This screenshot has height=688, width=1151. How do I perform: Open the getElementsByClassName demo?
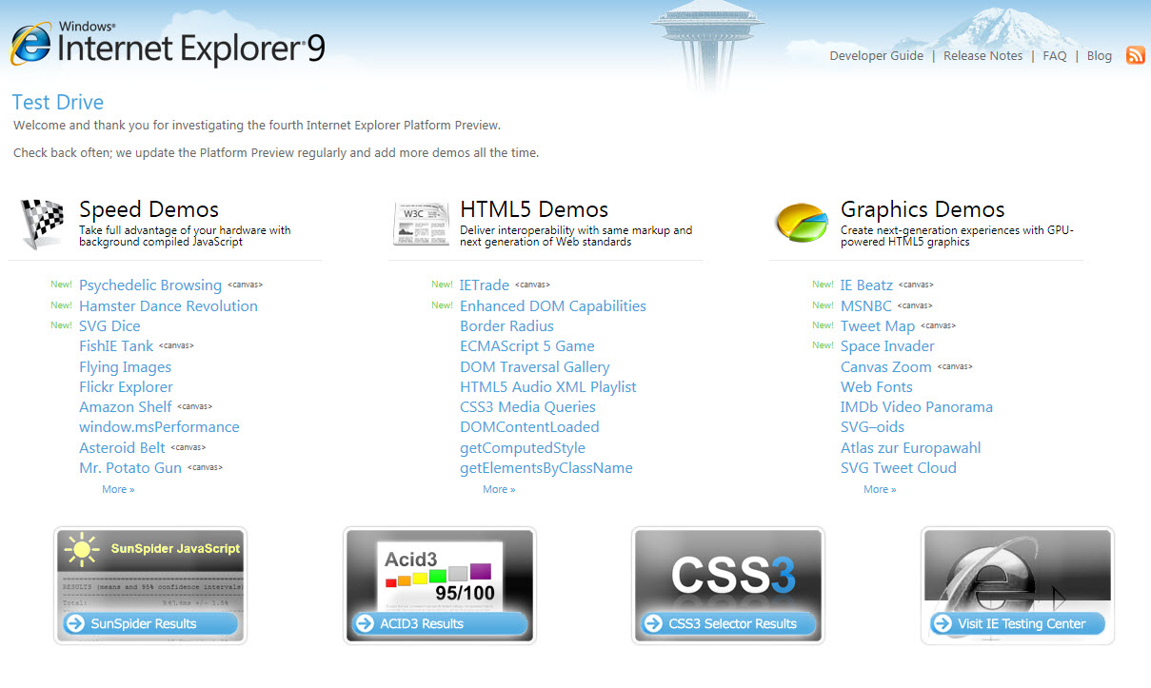pyautogui.click(x=546, y=467)
